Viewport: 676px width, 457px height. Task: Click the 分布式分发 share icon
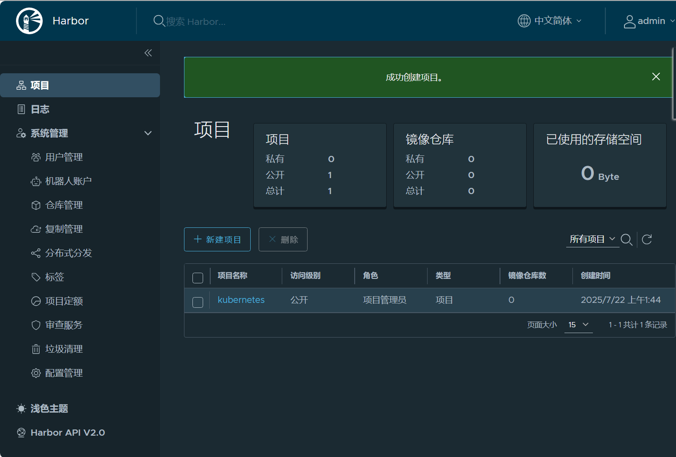[x=36, y=253]
